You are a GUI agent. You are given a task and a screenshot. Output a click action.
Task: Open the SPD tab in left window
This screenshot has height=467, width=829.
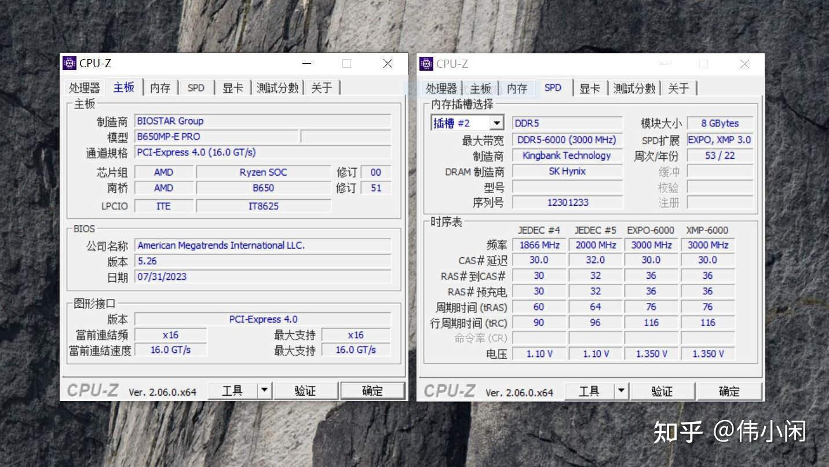[x=196, y=87]
